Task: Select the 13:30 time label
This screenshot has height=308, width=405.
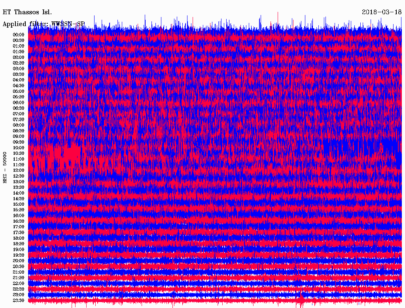Action: (19, 187)
